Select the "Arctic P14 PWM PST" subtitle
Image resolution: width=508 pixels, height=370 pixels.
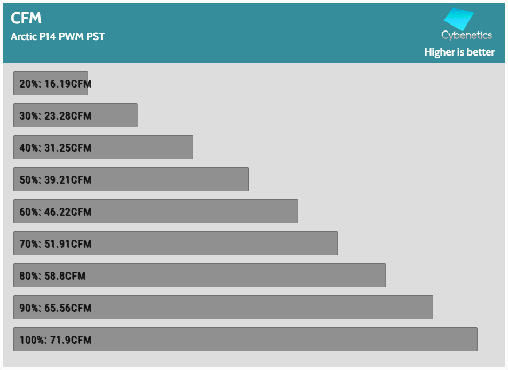tap(58, 37)
